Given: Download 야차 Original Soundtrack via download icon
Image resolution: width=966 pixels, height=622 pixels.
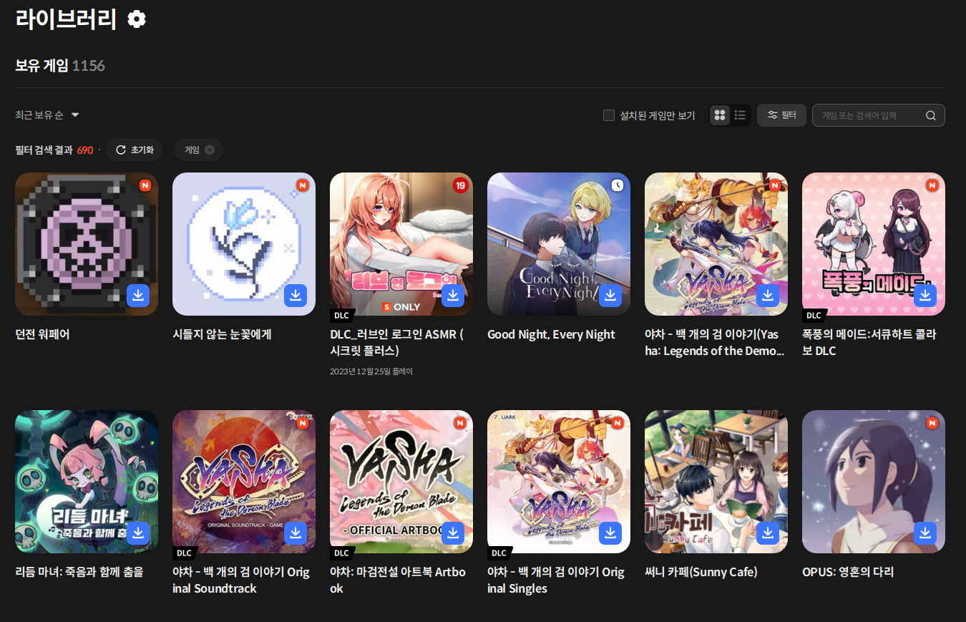Looking at the screenshot, I should click(x=296, y=533).
